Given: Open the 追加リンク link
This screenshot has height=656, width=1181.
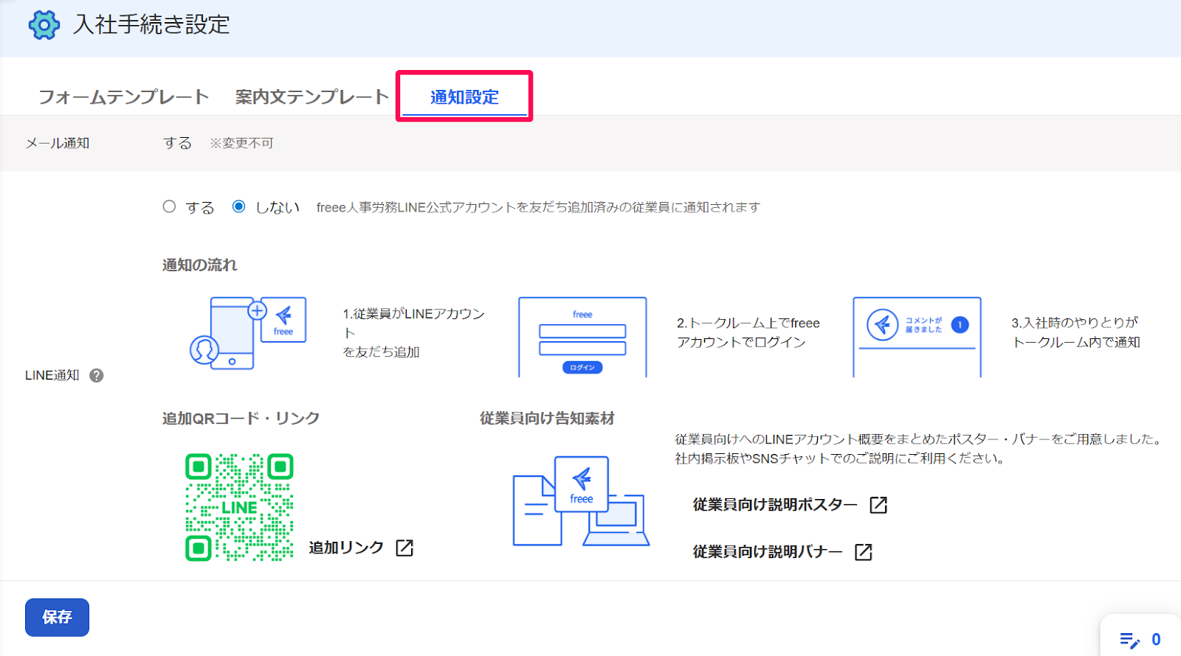Looking at the screenshot, I should point(346,548).
